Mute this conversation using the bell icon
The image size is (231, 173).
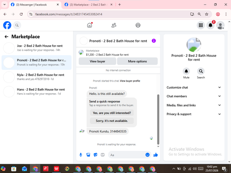click(x=186, y=71)
